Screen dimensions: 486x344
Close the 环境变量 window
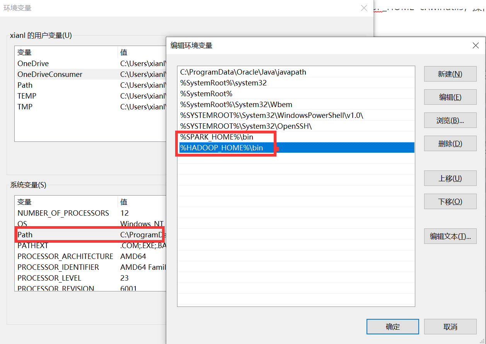pos(364,8)
